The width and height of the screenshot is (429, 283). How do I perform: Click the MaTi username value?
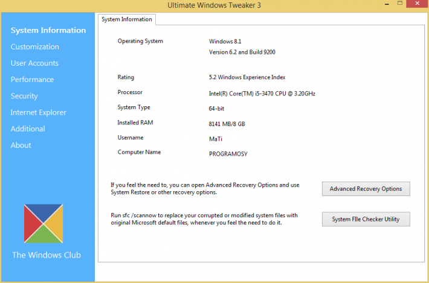(216, 139)
